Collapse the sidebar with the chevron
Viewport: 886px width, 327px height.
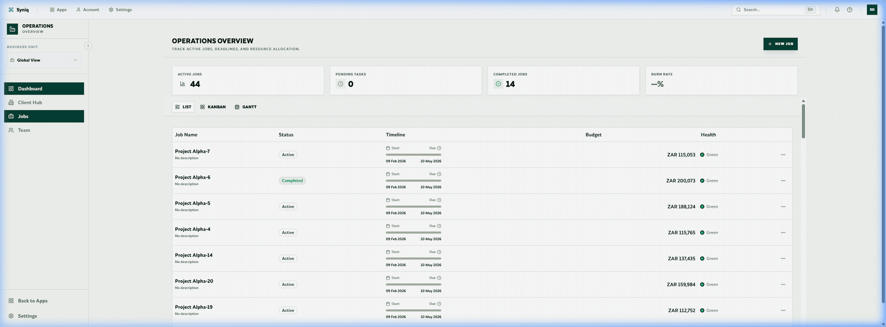point(88,46)
